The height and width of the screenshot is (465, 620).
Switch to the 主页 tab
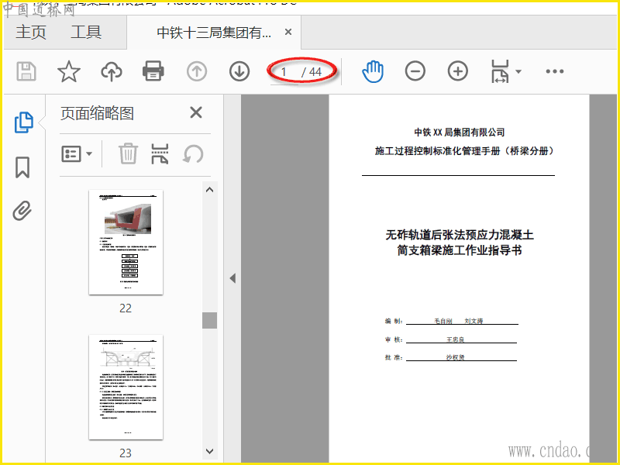tap(31, 32)
